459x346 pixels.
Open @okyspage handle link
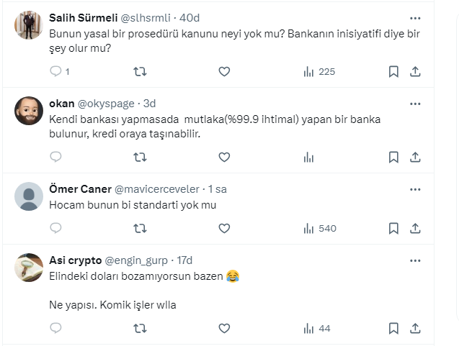[x=108, y=103]
